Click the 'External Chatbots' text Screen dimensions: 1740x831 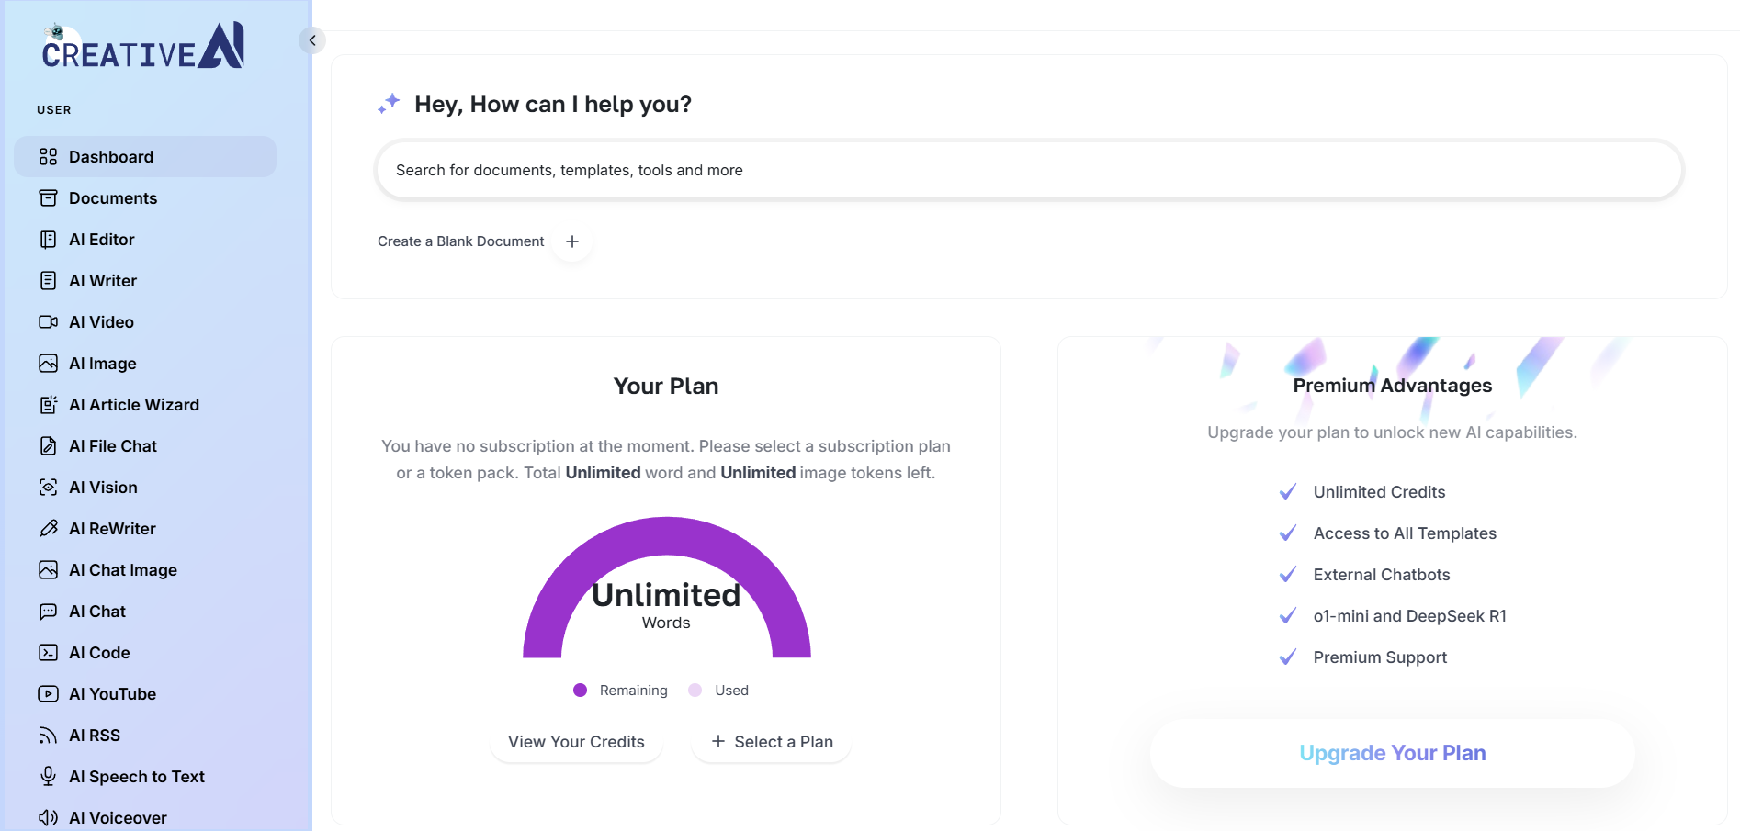pyautogui.click(x=1382, y=575)
